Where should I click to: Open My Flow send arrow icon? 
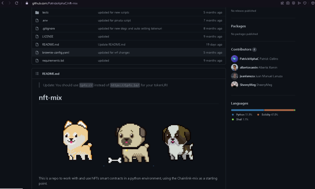click(299, 3)
